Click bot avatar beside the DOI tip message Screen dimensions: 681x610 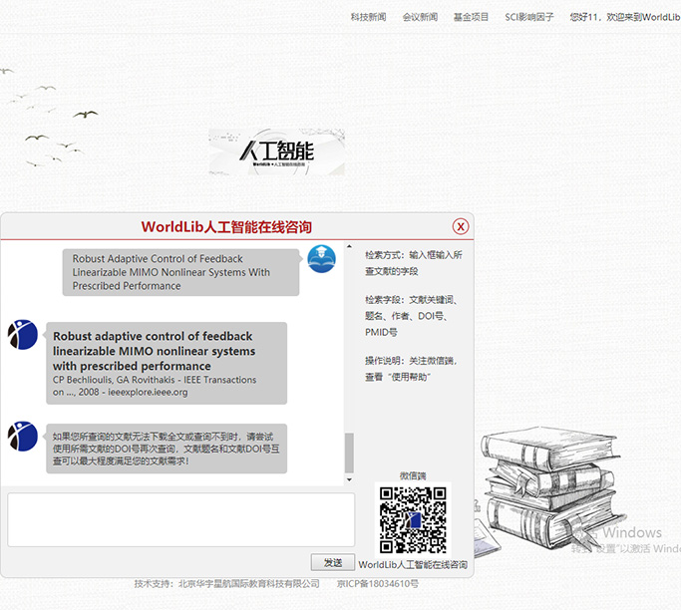point(22,437)
